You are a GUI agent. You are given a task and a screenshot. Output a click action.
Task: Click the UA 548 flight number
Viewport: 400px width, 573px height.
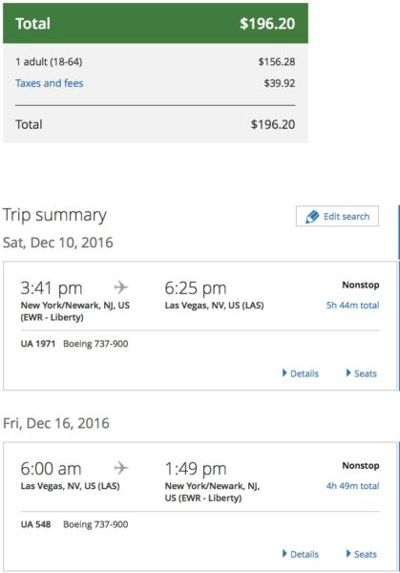pos(35,524)
